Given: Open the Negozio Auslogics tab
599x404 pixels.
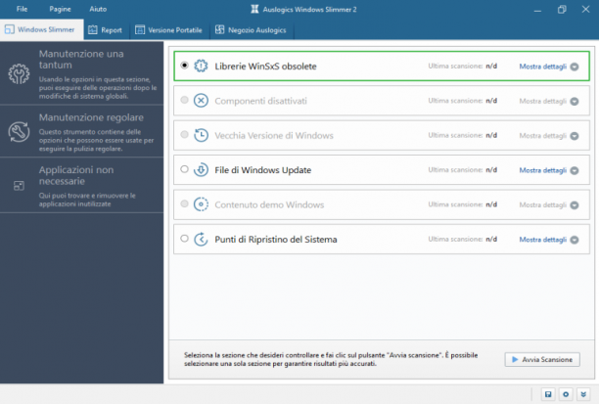Looking at the screenshot, I should click(x=252, y=29).
